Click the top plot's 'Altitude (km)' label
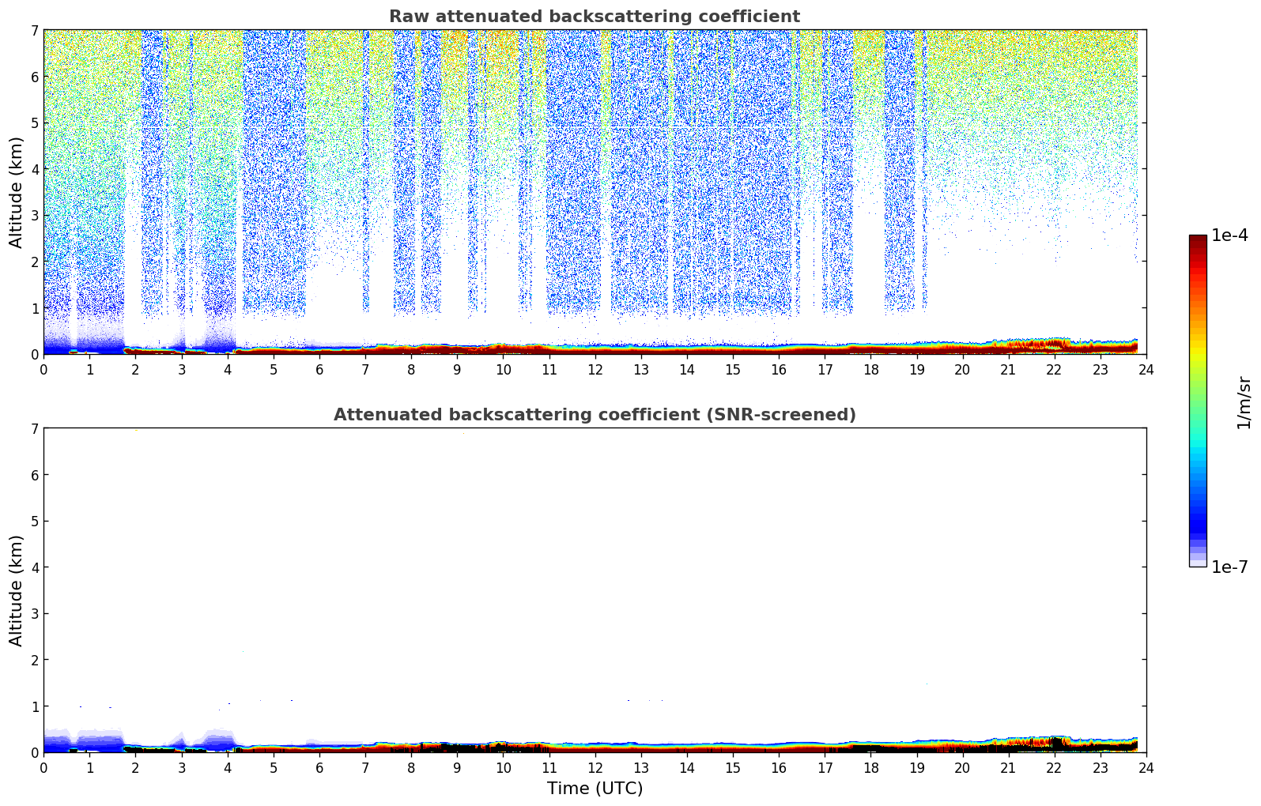This screenshot has height=806, width=1261. pyautogui.click(x=17, y=192)
